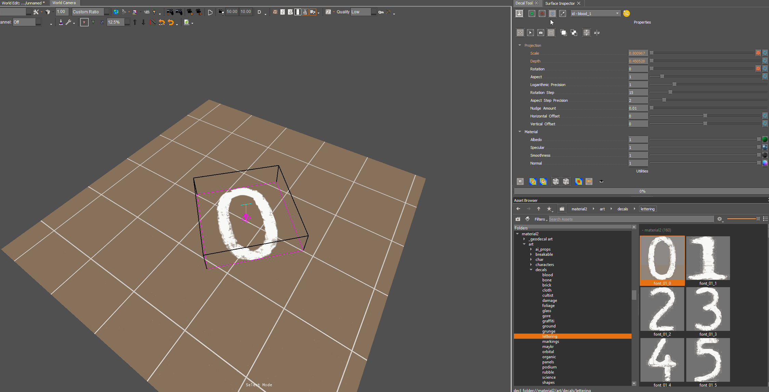Go back in Asset Browser history
The width and height of the screenshot is (769, 392).
tap(518, 209)
